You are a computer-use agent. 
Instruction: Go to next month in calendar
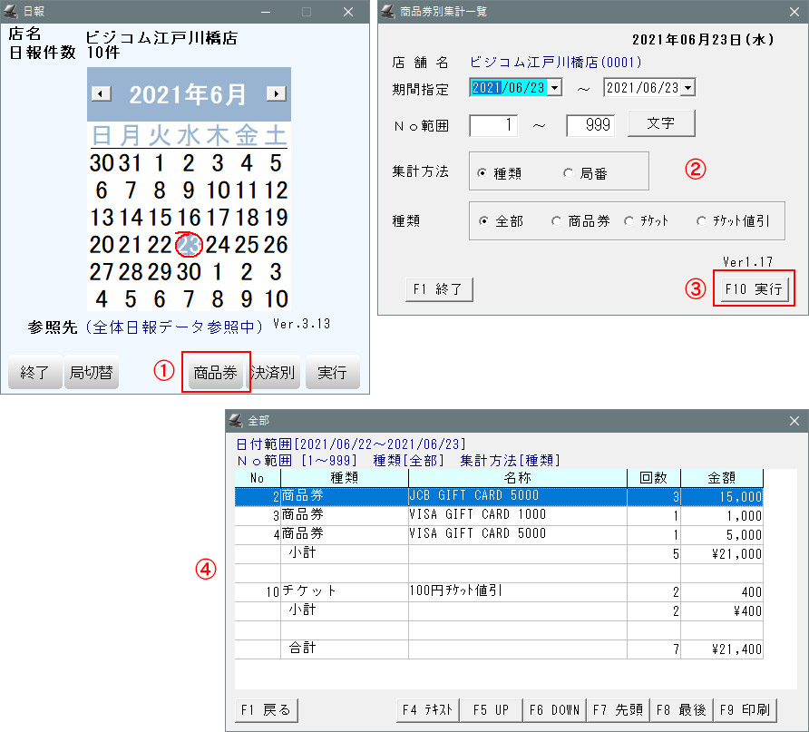276,93
